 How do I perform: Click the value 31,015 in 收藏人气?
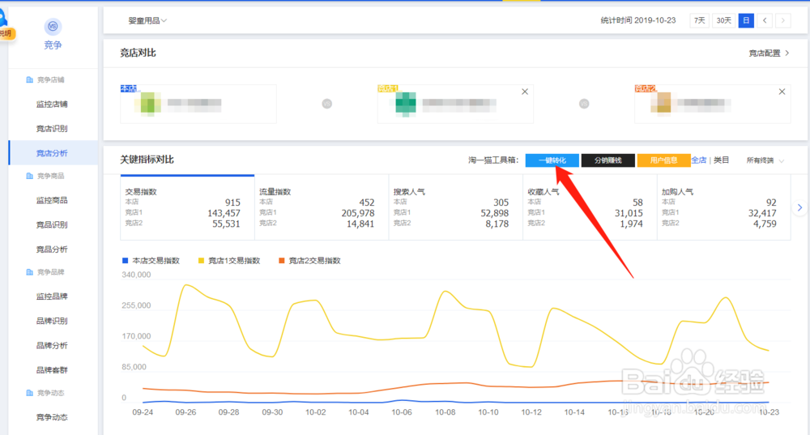tap(629, 213)
